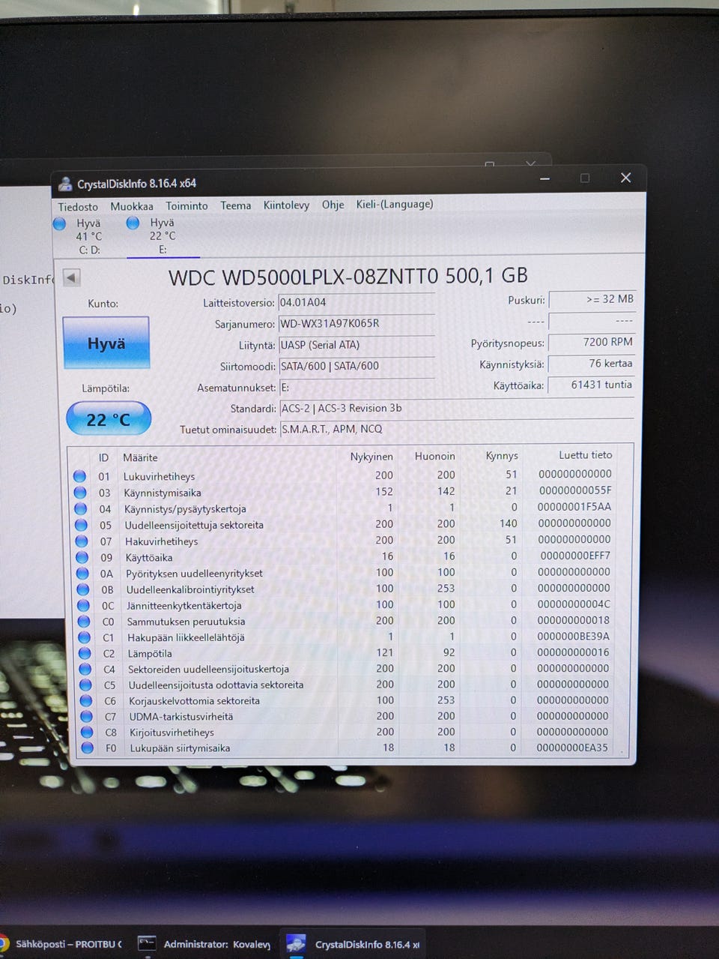This screenshot has width=719, height=959.
Task: Click status icon of 05 Uudelleensijoitettuja sektoreita
Action: [x=81, y=525]
